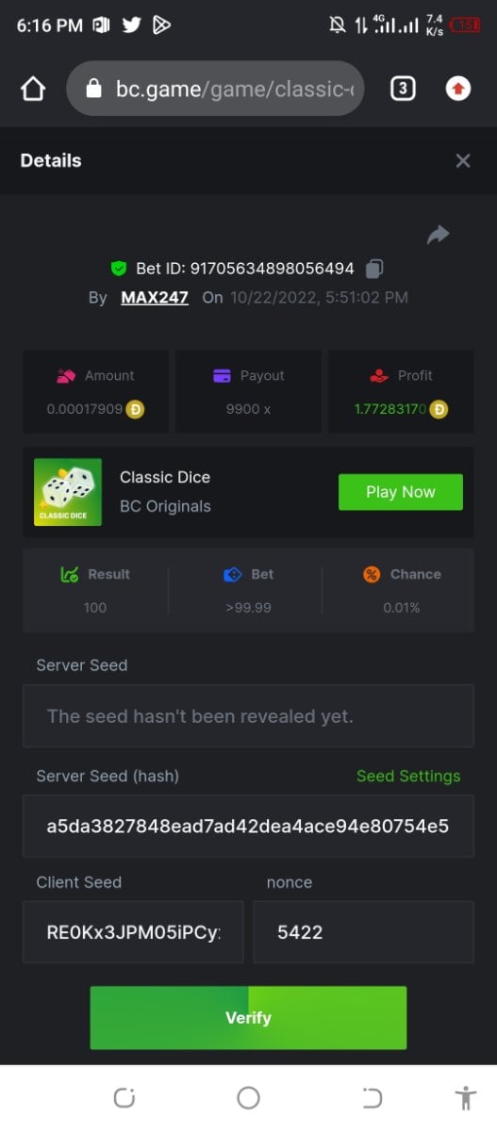Tap the padlock icon in address bar
The image size is (497, 1131).
92,89
